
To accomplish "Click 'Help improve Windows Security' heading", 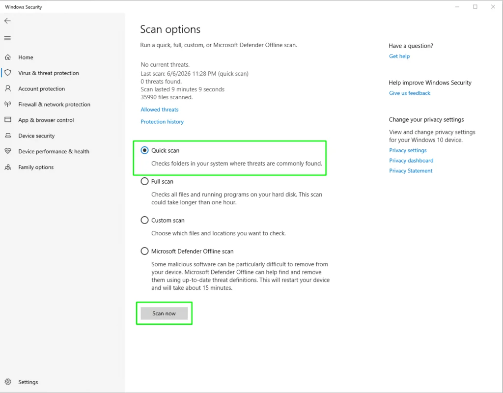I will click(430, 83).
